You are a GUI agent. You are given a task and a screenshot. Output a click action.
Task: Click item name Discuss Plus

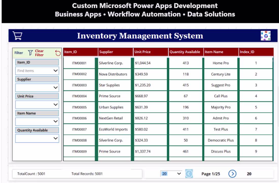(x=221, y=151)
